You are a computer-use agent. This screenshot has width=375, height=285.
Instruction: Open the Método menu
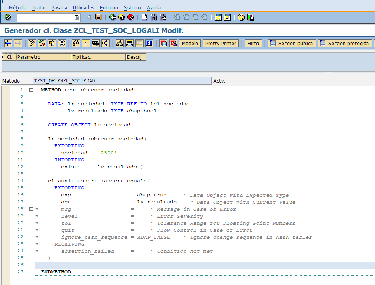tap(18, 8)
